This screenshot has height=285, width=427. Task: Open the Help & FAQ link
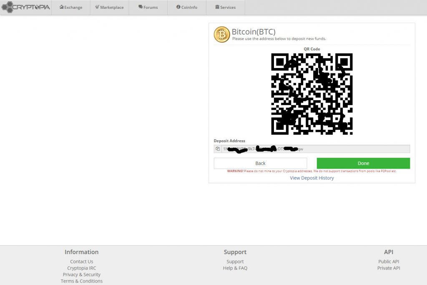pyautogui.click(x=235, y=268)
